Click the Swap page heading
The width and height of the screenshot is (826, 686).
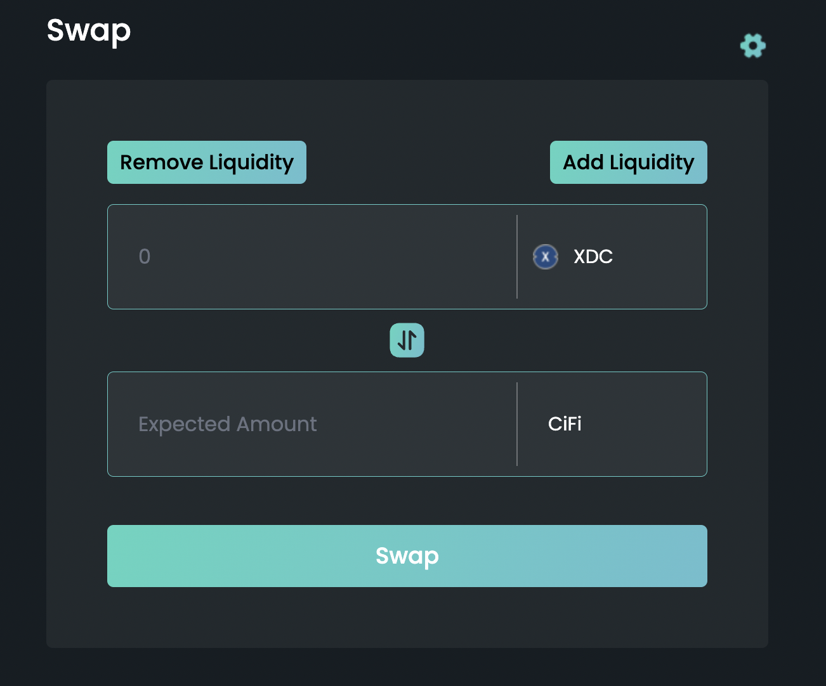tap(89, 30)
